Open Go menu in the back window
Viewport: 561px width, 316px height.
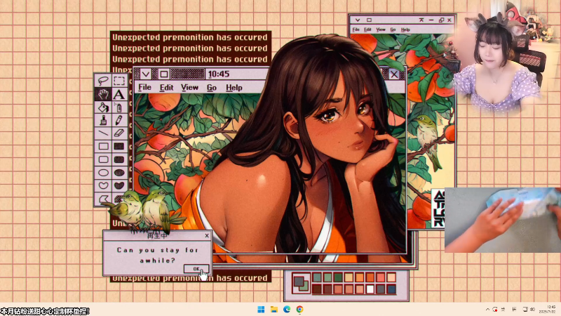coord(393,29)
